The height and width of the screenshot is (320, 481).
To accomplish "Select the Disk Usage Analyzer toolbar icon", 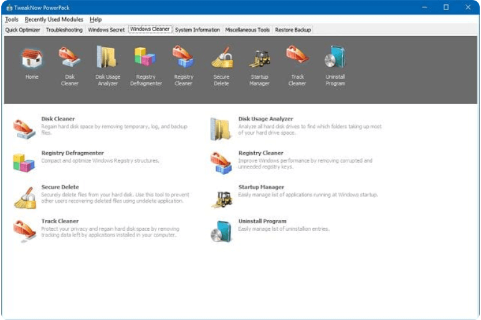I will pos(107,59).
